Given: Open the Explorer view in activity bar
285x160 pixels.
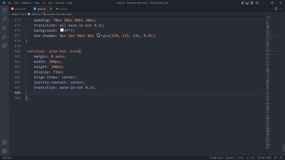Looking at the screenshot, I should pyautogui.click(x=4, y=10).
